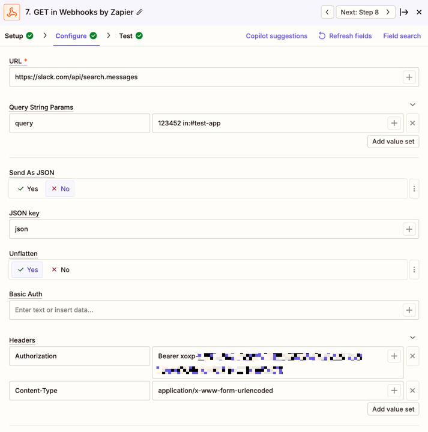This screenshot has height=432, width=428.
Task: Click the Send As JSON label
Action: [x=32, y=173]
